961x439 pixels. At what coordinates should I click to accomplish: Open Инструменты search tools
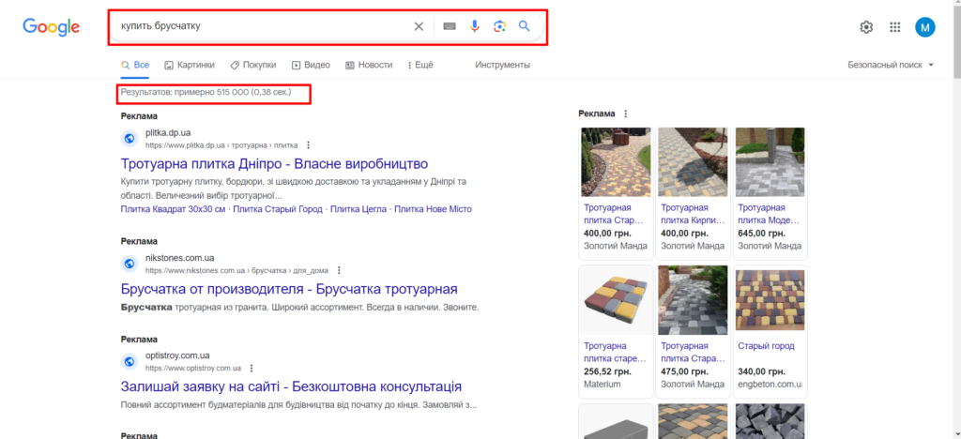[503, 65]
